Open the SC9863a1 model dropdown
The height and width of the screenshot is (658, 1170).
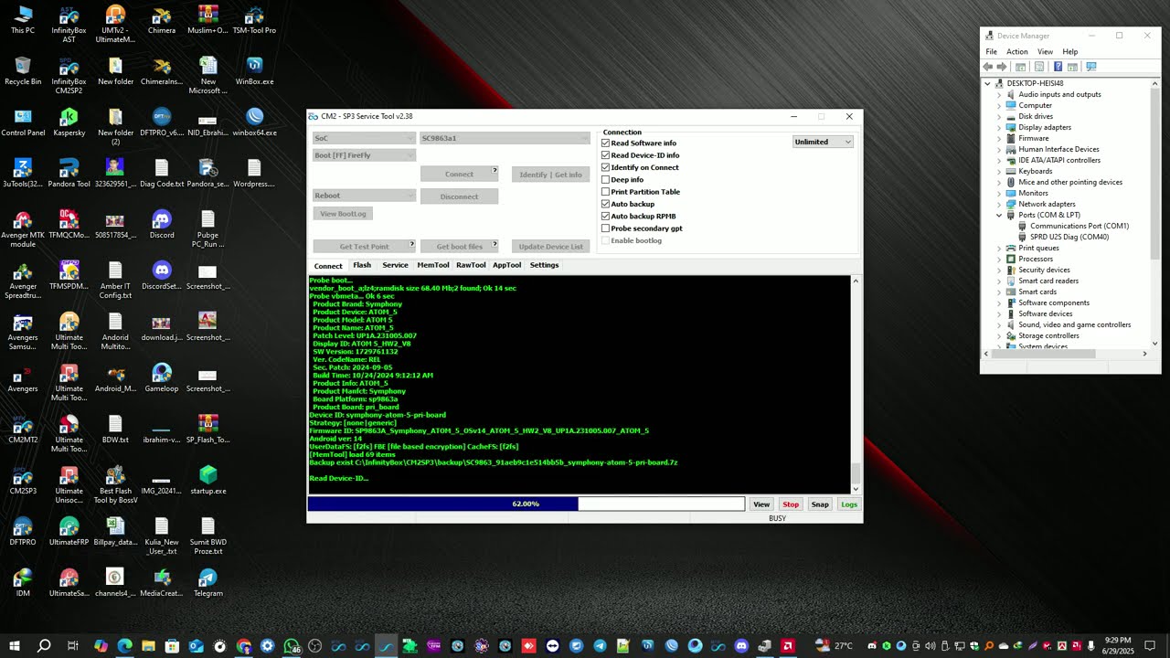[x=505, y=138]
